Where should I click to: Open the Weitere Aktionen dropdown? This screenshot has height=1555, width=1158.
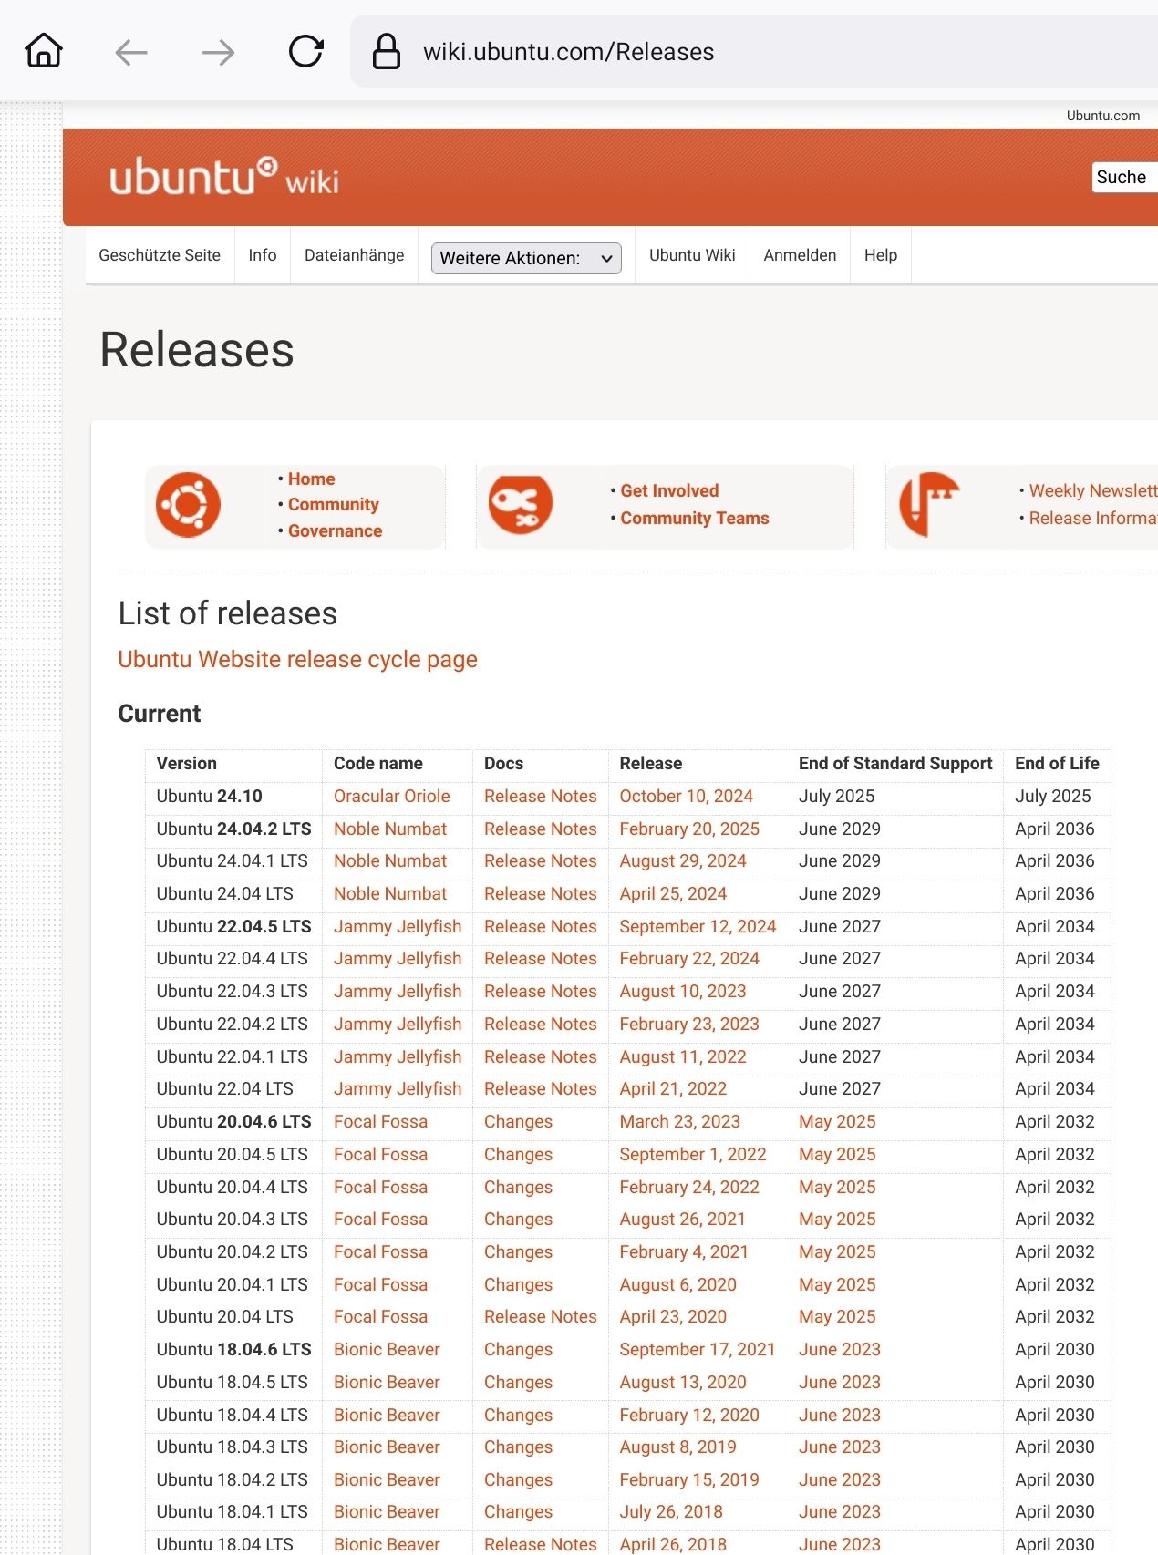click(526, 258)
